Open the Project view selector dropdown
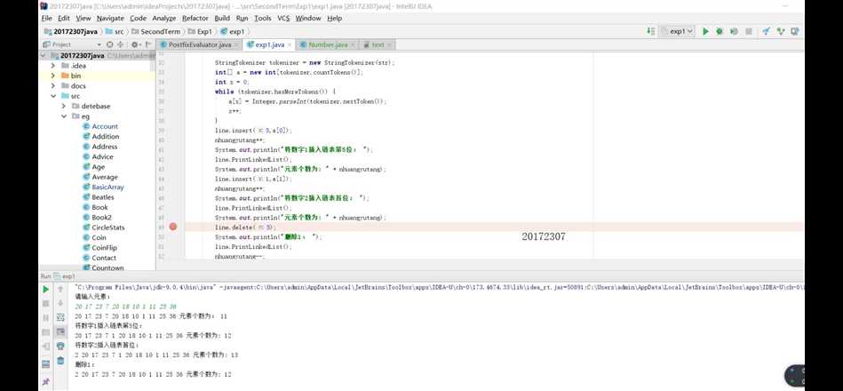Screen dimensions: 843x391 [x=99, y=44]
